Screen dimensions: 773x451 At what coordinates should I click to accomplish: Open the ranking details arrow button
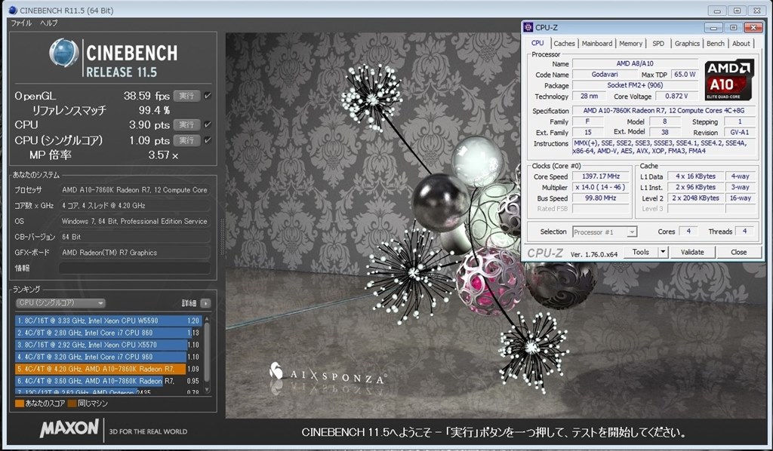pos(205,303)
